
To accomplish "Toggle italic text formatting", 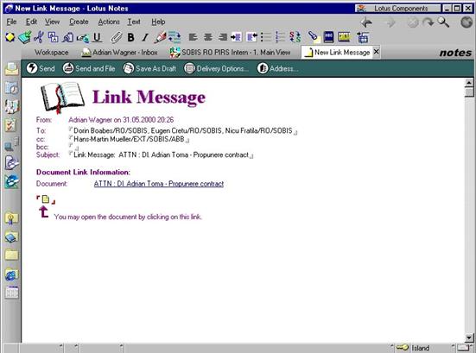I will (x=145, y=37).
